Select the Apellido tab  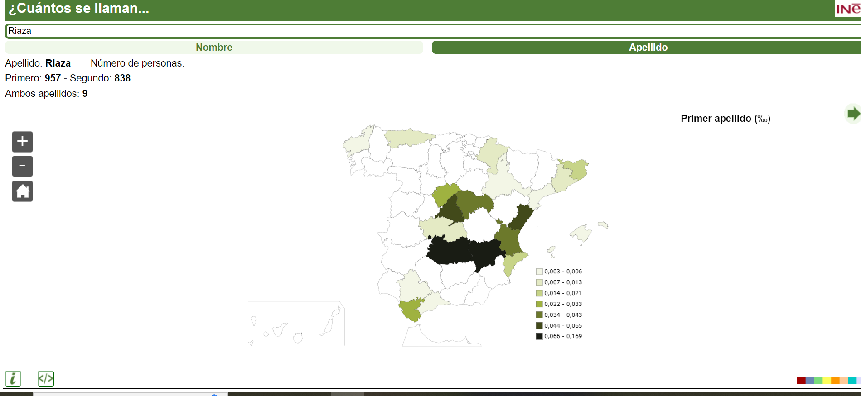click(x=648, y=48)
